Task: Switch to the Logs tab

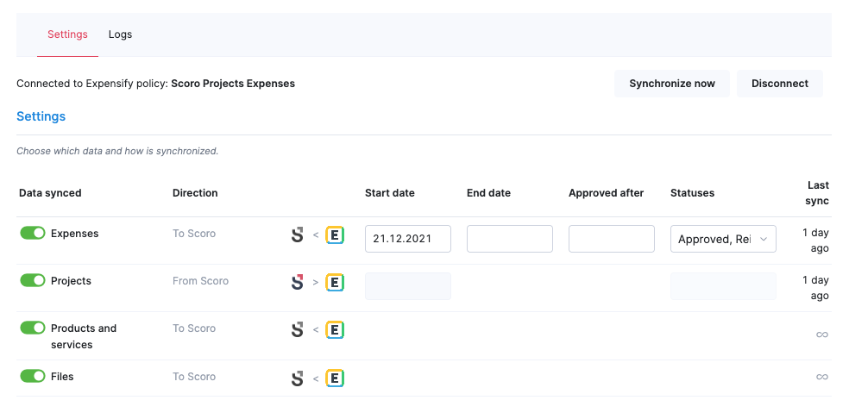Action: pos(120,34)
